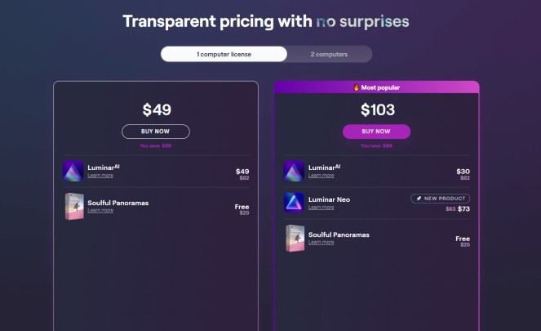The image size is (541, 331).
Task: Open Learn more under LuminarAI in the $49 plan
Action: coord(100,175)
